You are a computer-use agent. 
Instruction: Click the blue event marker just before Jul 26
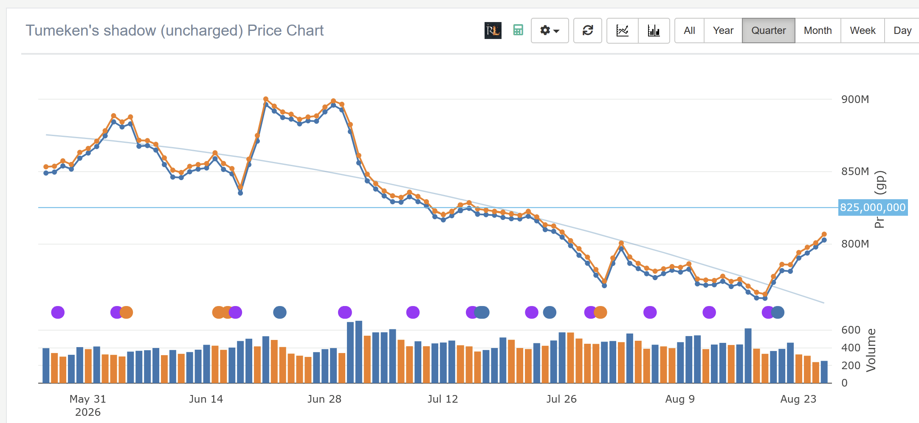tap(550, 312)
